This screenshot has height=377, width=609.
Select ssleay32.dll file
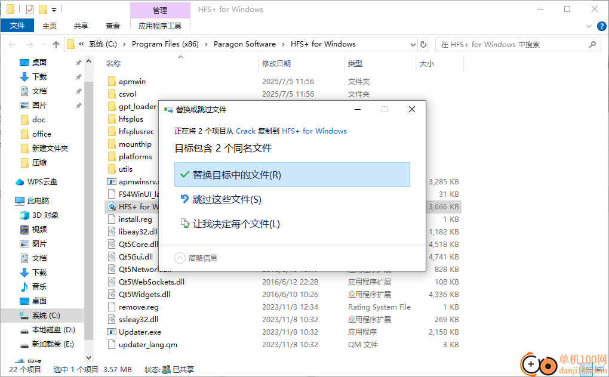tap(139, 320)
